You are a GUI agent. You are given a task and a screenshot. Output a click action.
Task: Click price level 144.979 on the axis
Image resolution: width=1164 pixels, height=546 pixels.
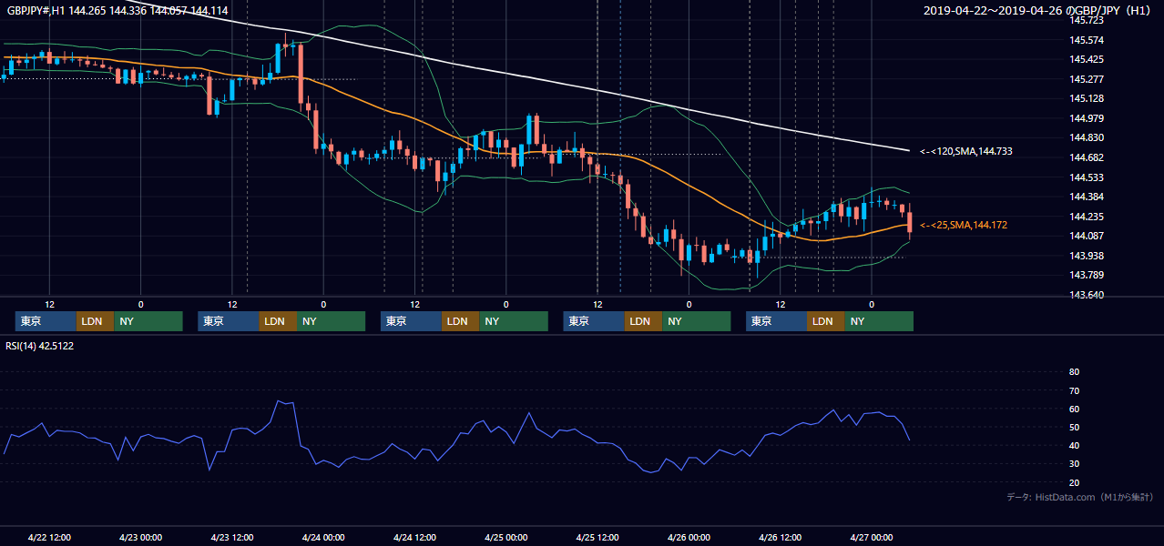tap(1087, 118)
